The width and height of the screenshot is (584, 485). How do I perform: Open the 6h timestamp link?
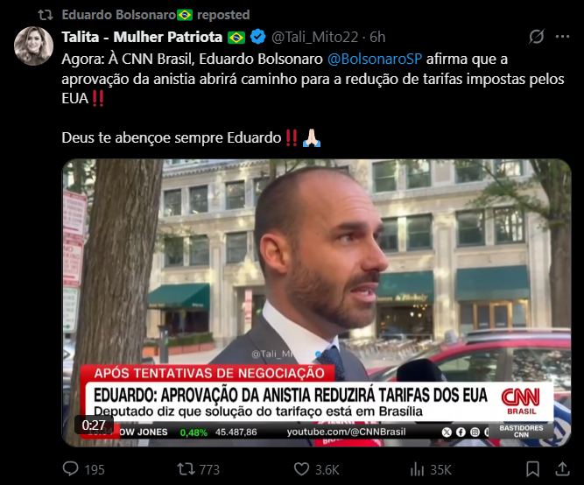[x=377, y=37]
